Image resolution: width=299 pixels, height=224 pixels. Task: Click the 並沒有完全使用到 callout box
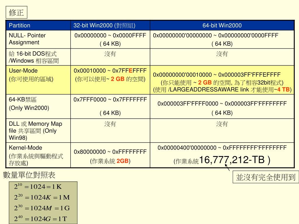tap(266, 177)
